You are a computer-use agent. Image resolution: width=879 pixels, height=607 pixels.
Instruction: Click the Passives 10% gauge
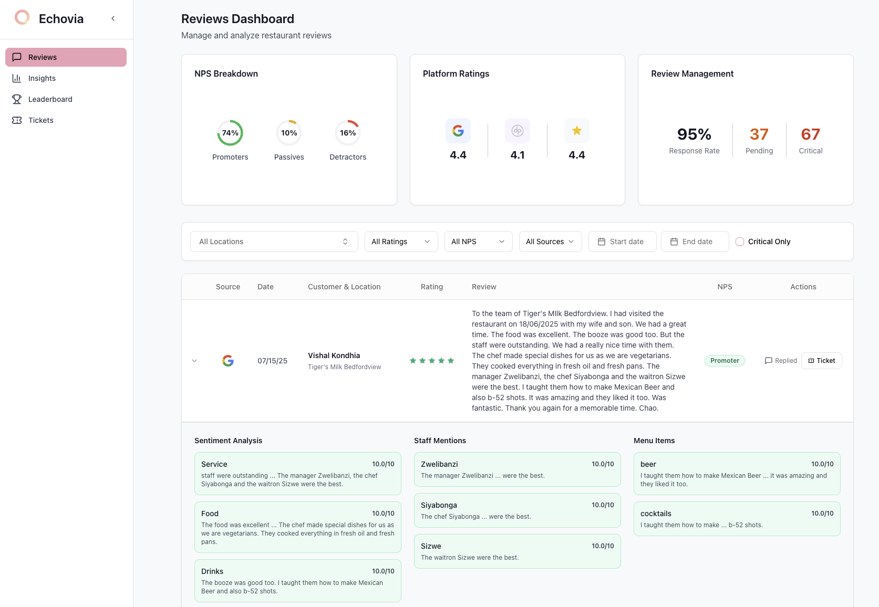289,133
